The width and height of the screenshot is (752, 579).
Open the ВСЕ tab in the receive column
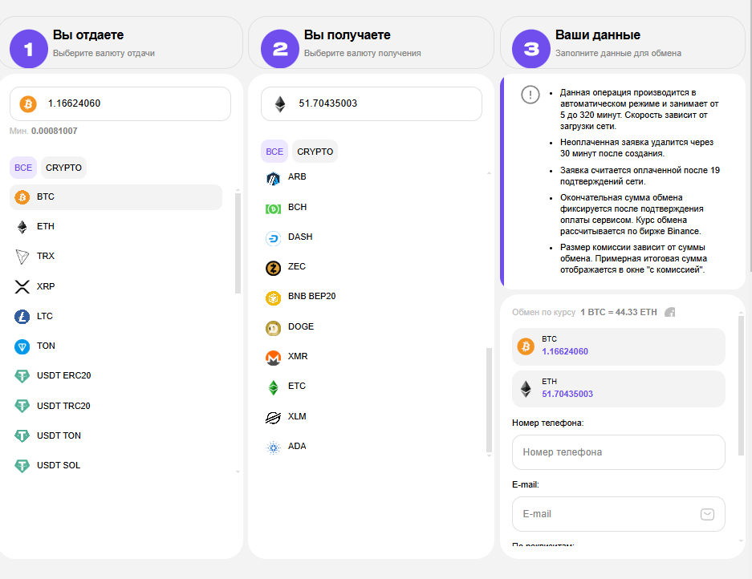click(274, 152)
